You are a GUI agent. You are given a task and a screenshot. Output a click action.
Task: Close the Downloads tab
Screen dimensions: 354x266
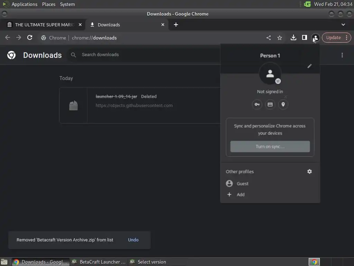[163, 25]
